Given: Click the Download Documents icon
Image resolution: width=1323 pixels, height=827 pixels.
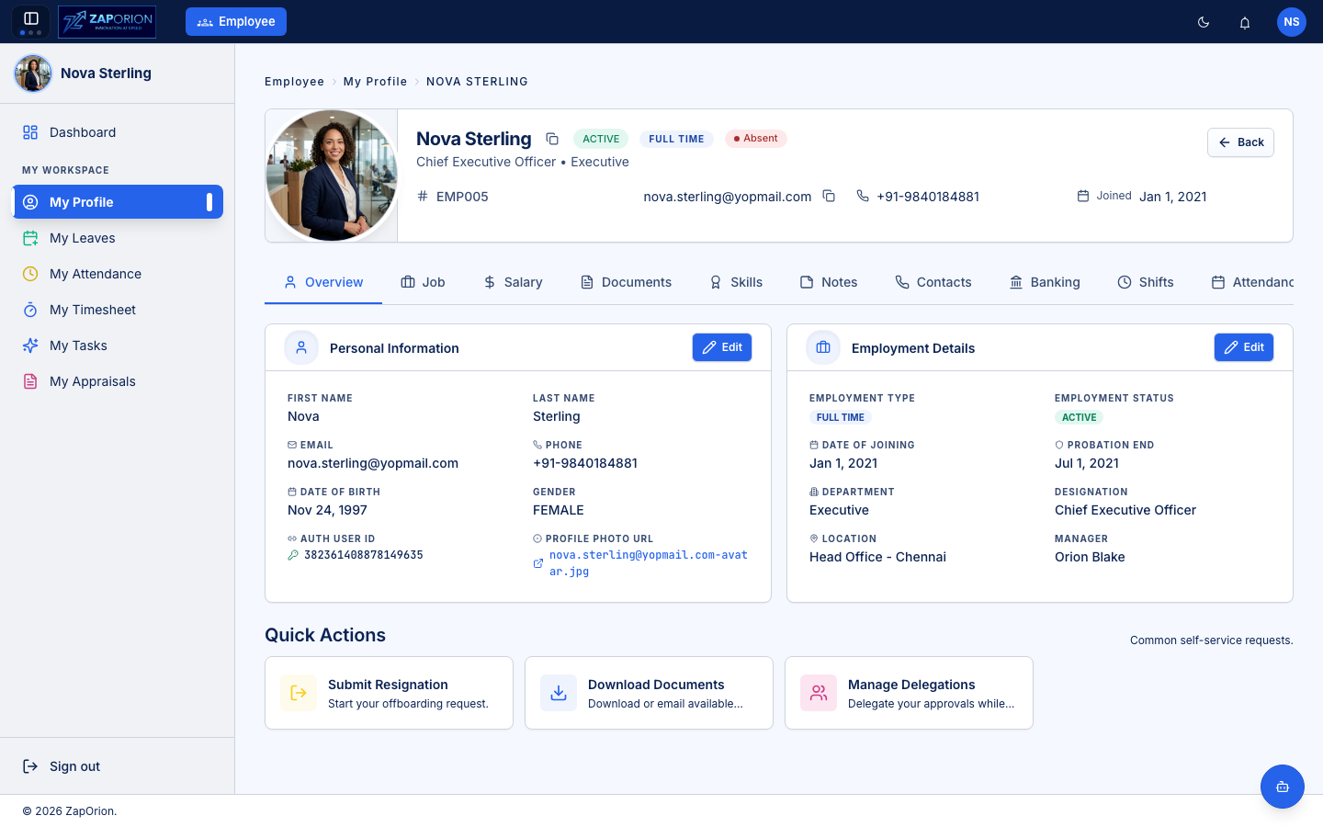Looking at the screenshot, I should (x=559, y=693).
